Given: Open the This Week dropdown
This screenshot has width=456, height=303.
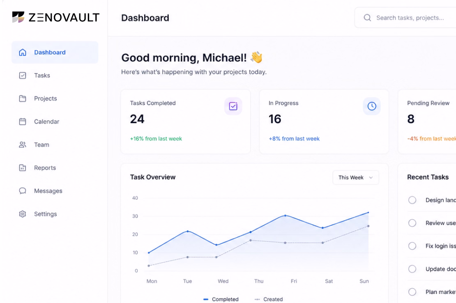Looking at the screenshot, I should tap(356, 177).
